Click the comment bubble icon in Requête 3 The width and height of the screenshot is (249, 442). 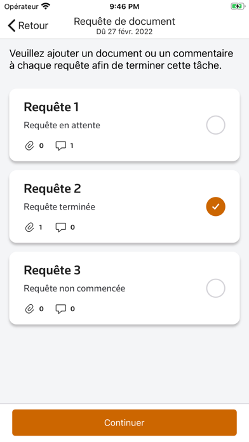60,309
